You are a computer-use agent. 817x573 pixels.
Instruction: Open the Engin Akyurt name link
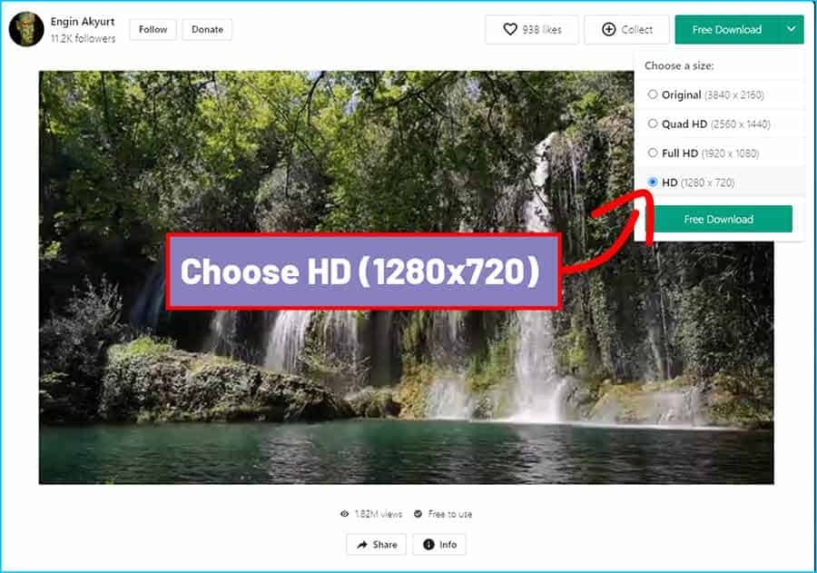(83, 22)
